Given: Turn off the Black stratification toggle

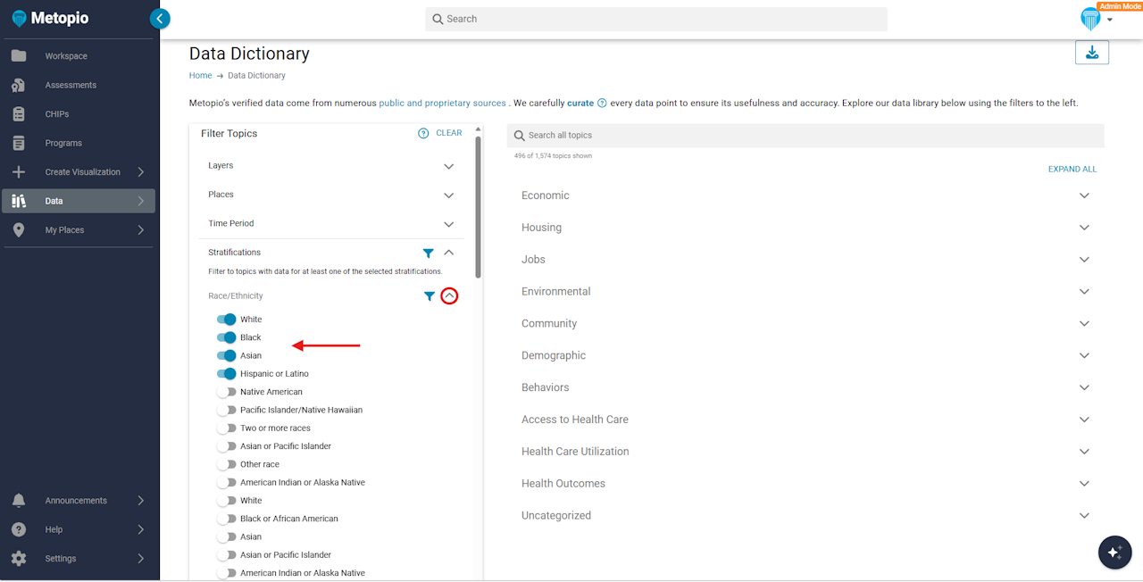Looking at the screenshot, I should click(227, 337).
